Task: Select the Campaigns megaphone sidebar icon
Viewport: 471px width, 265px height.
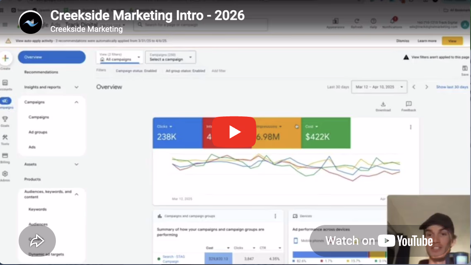Action: tap(6, 101)
